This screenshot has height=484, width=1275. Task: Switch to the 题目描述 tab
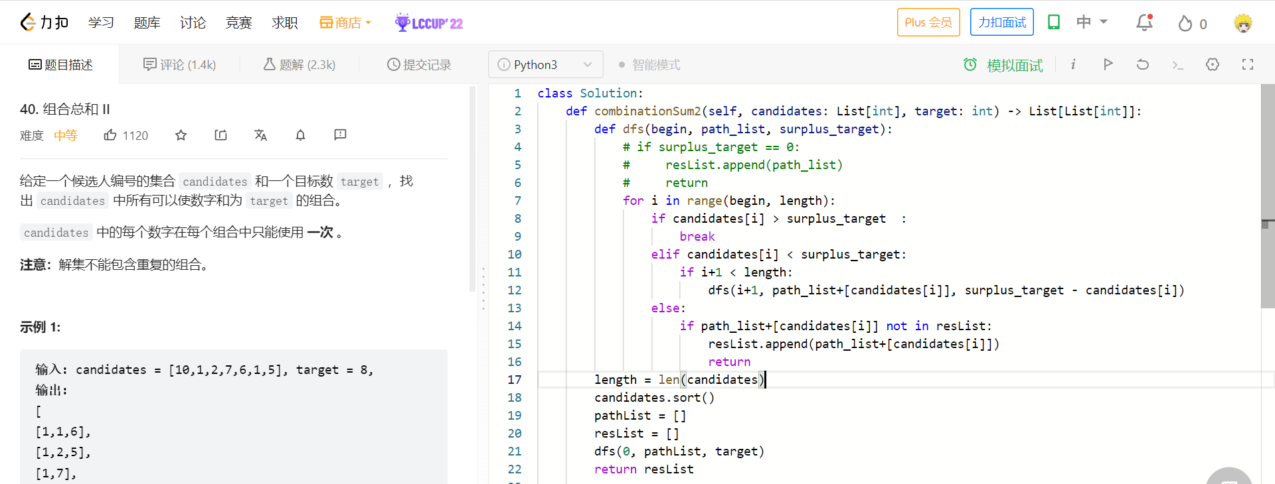[x=60, y=64]
